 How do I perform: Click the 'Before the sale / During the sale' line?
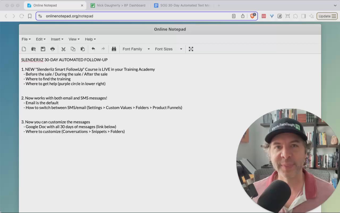(66, 74)
